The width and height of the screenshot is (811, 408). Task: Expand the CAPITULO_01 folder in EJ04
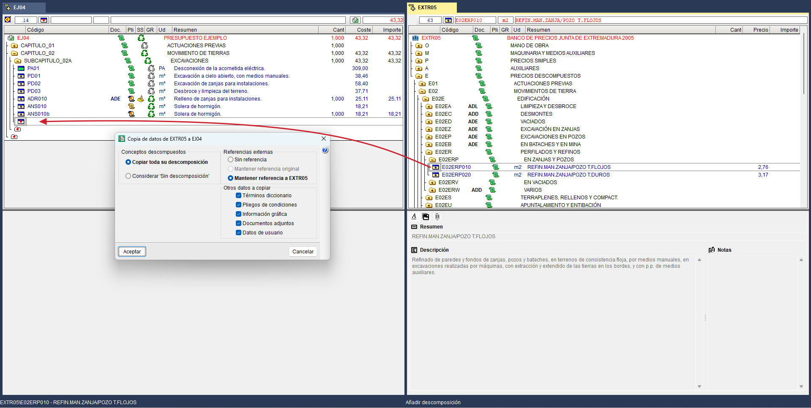(x=14, y=46)
